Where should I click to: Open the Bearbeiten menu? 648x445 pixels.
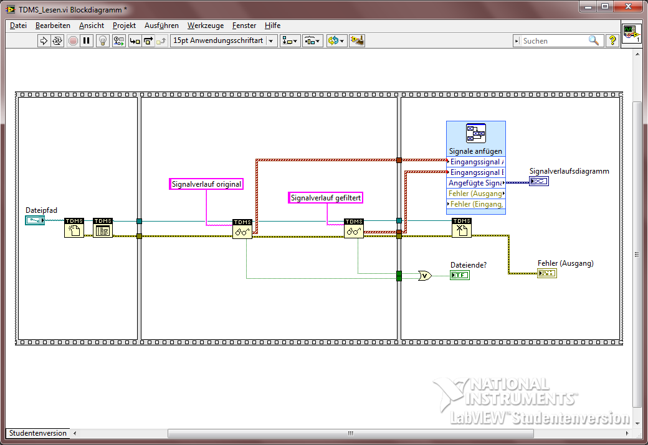pyautogui.click(x=53, y=26)
